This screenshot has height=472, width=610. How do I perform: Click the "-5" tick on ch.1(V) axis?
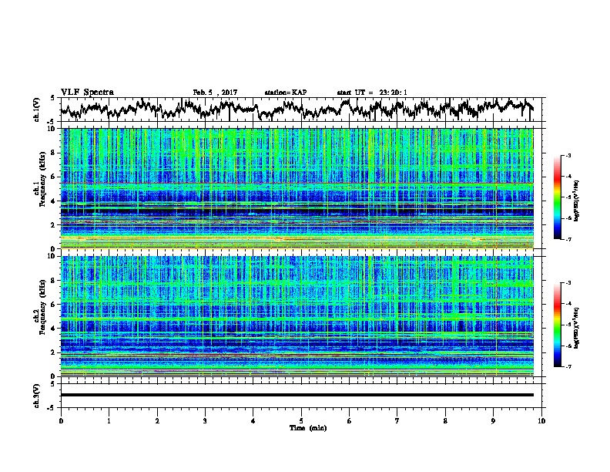click(x=52, y=122)
